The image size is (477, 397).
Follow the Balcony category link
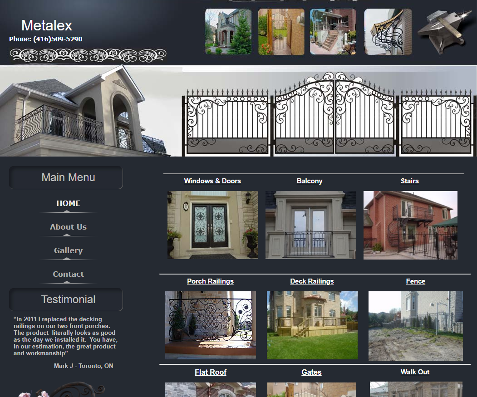pyautogui.click(x=310, y=181)
